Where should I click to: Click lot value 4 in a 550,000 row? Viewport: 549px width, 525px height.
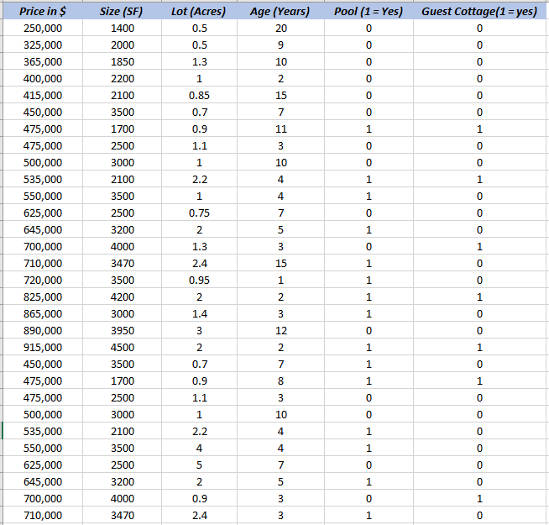coord(199,448)
